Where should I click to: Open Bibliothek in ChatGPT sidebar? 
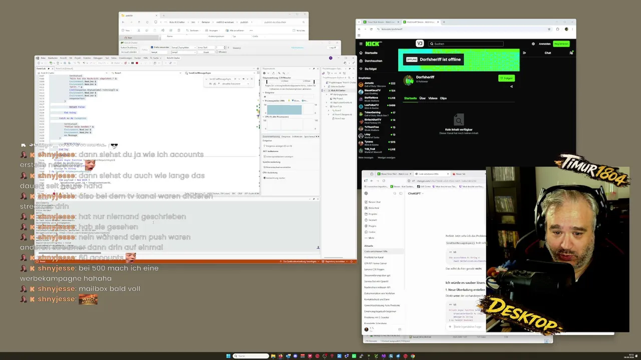(372, 208)
